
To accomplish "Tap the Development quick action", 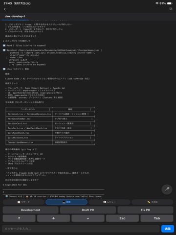I will 30,210.
